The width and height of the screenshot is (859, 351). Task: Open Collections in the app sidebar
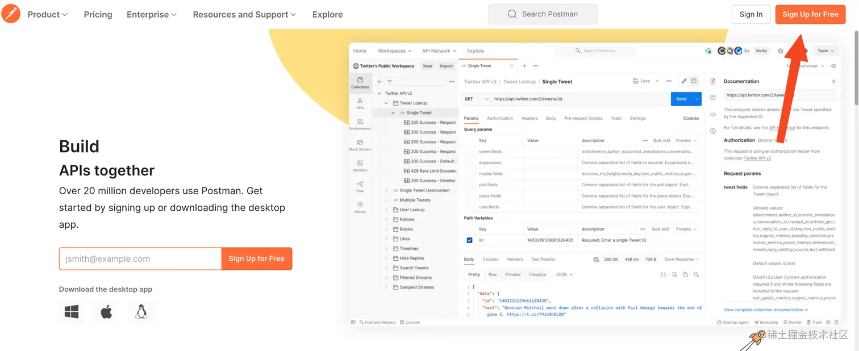coord(360,83)
